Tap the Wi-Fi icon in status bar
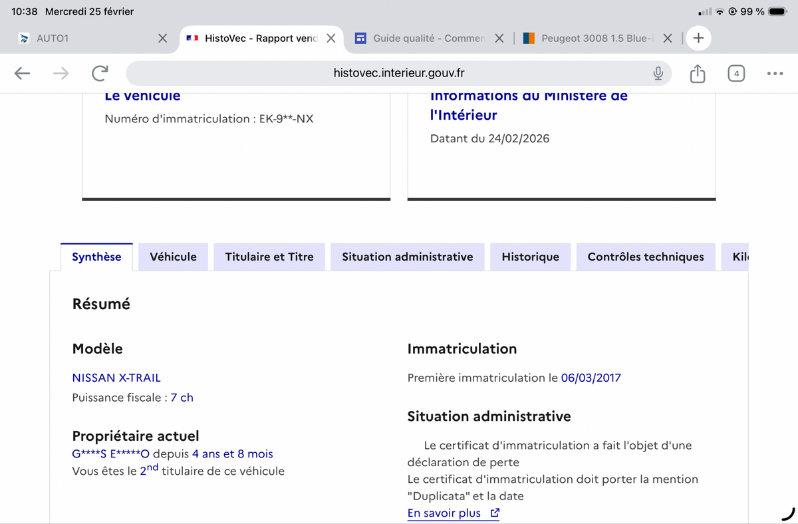798x524 pixels. (720, 12)
